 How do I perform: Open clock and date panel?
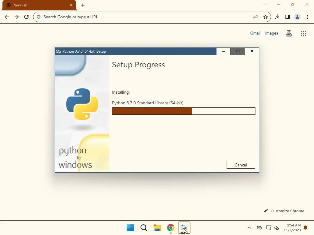coord(292,228)
